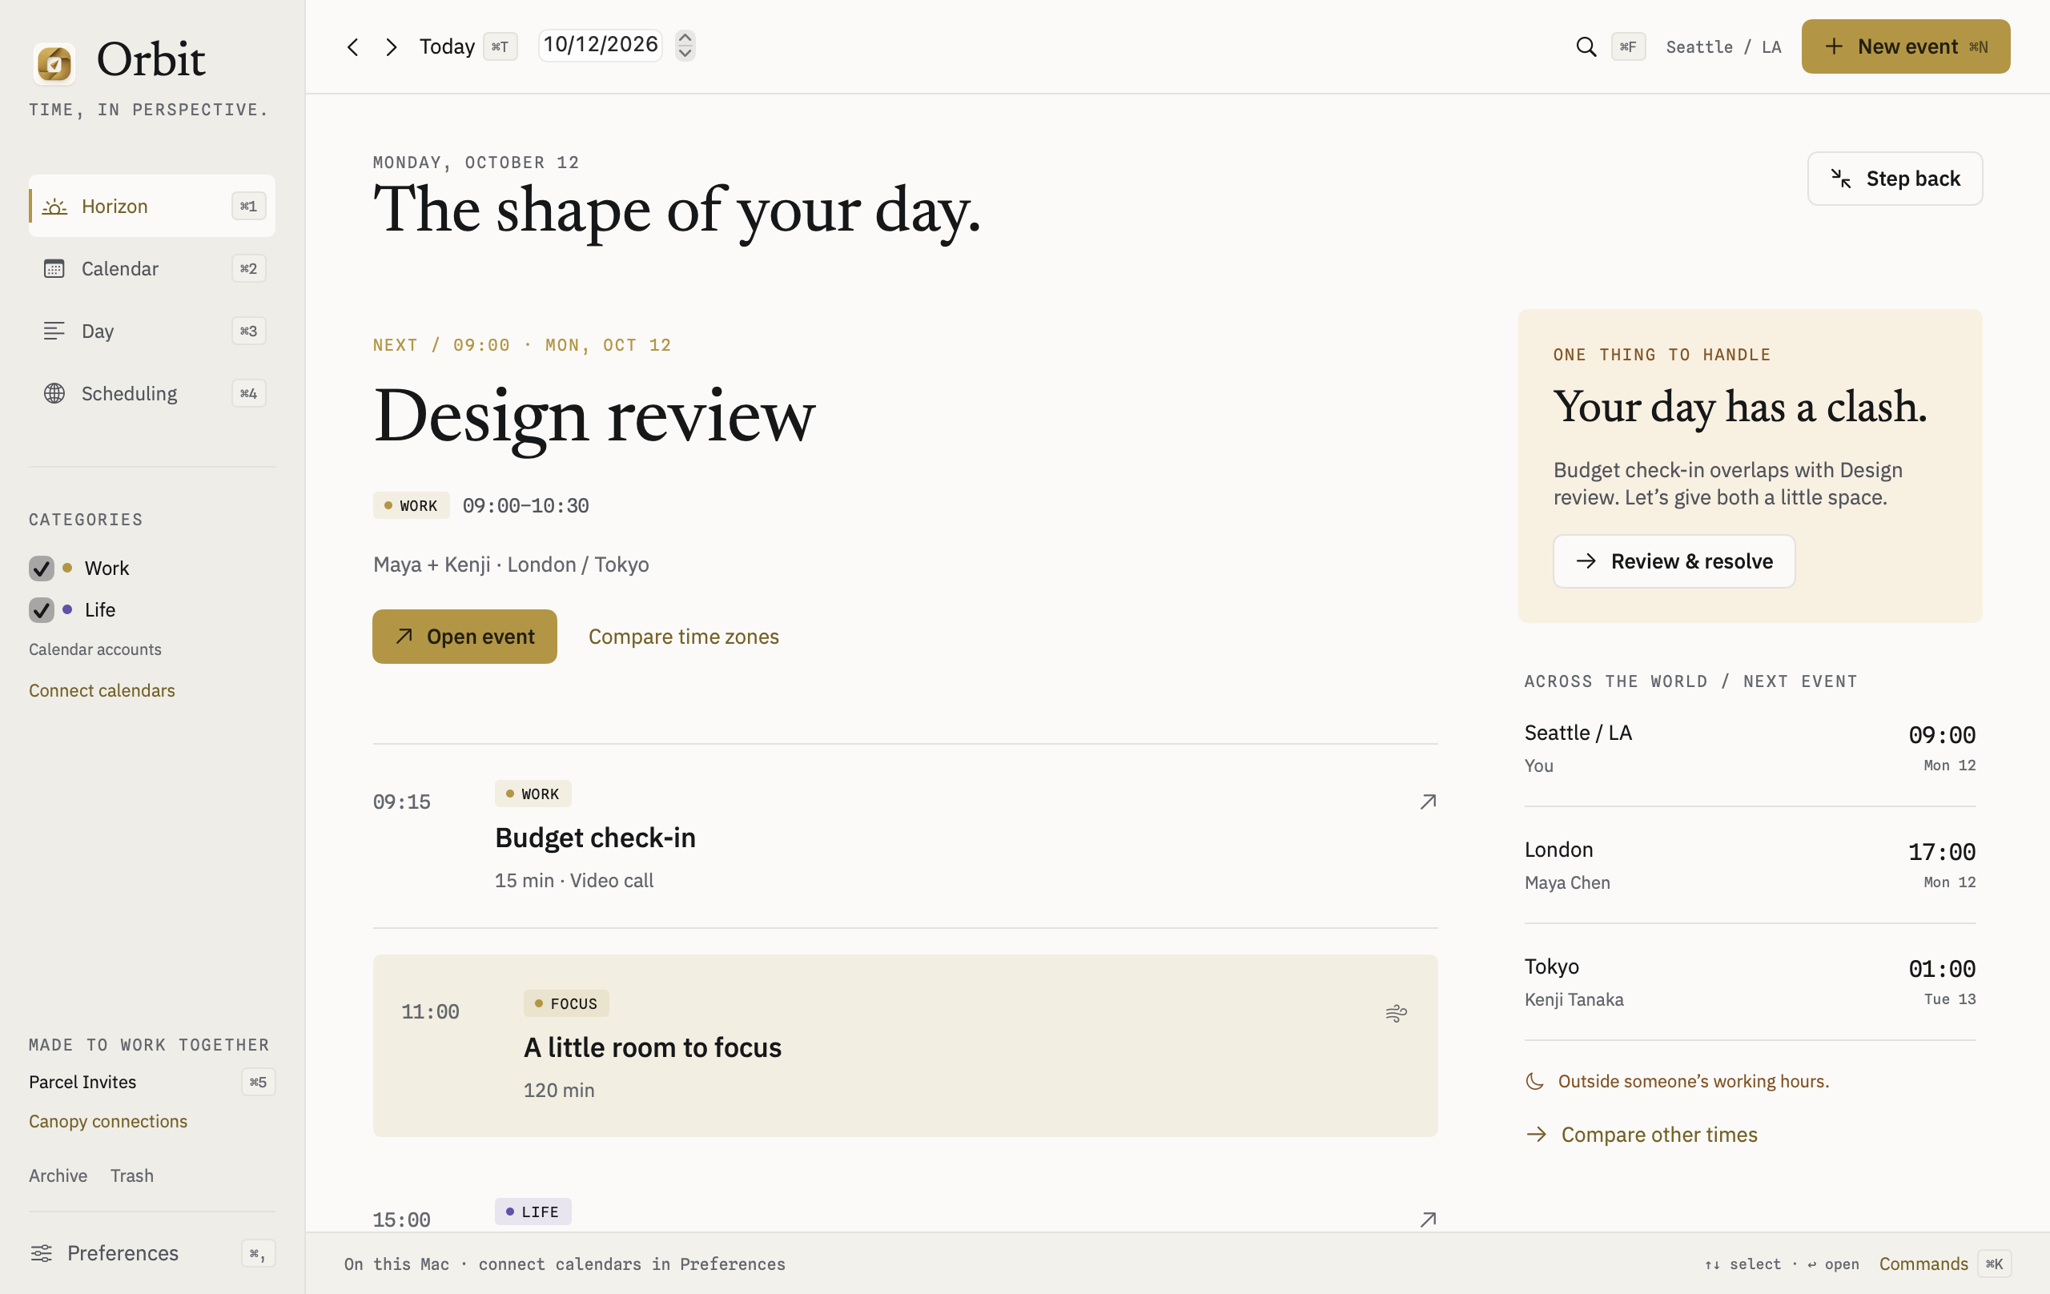Open Canopy connections link

(108, 1121)
